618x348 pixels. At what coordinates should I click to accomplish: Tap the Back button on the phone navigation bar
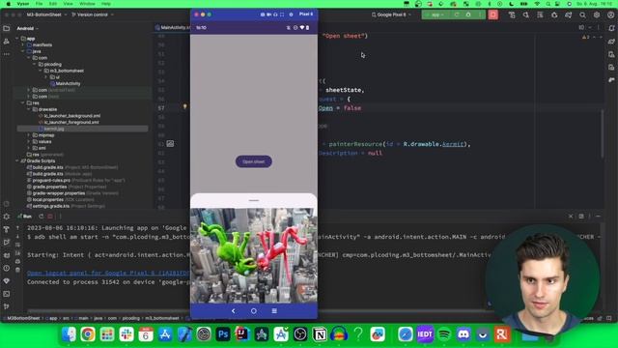[234, 311]
